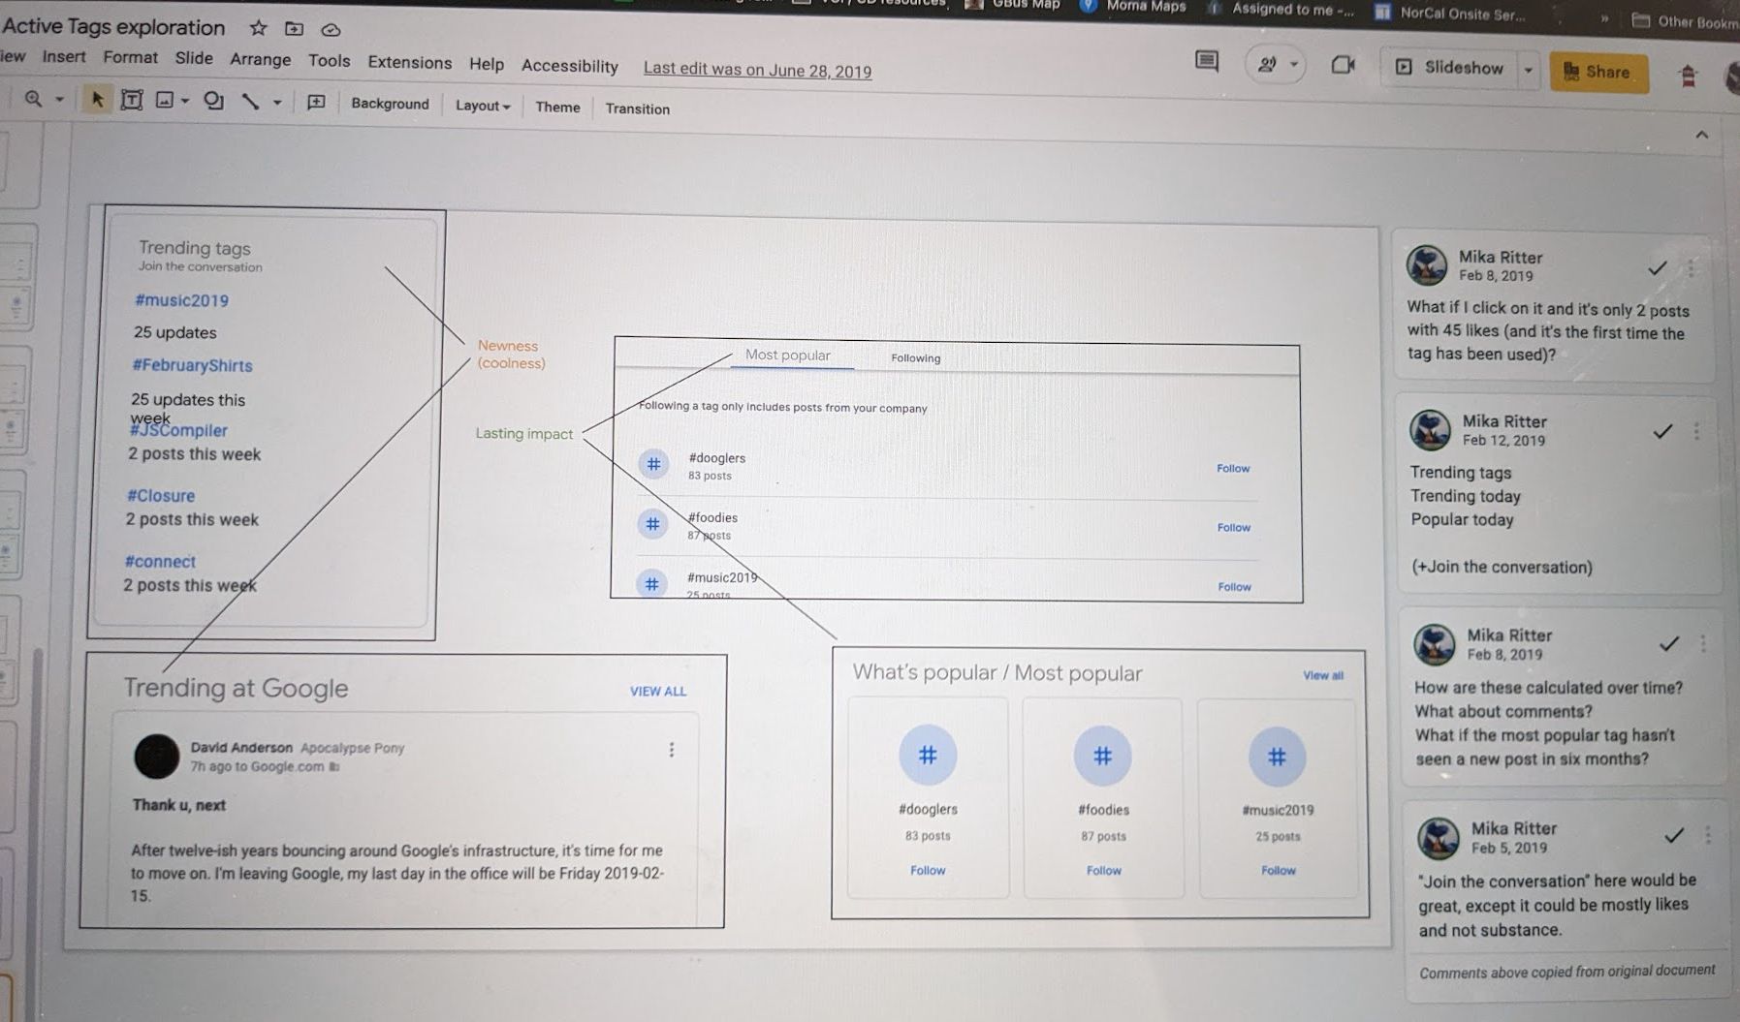Open the Insert menu
The width and height of the screenshot is (1740, 1022).
click(63, 56)
